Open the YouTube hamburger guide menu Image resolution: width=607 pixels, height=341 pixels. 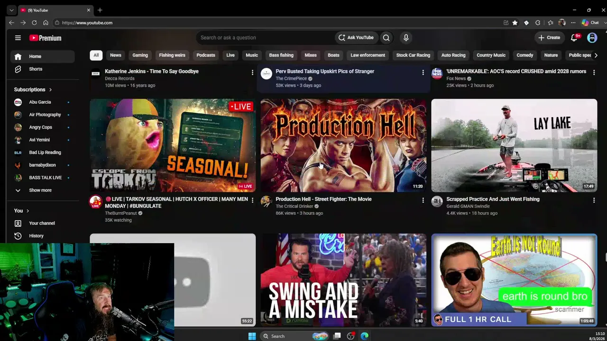tap(18, 38)
